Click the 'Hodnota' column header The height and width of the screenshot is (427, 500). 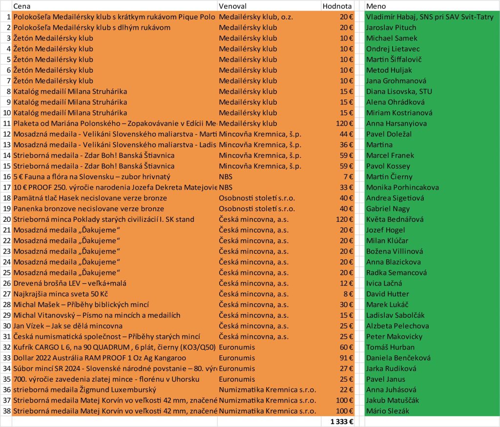point(337,6)
